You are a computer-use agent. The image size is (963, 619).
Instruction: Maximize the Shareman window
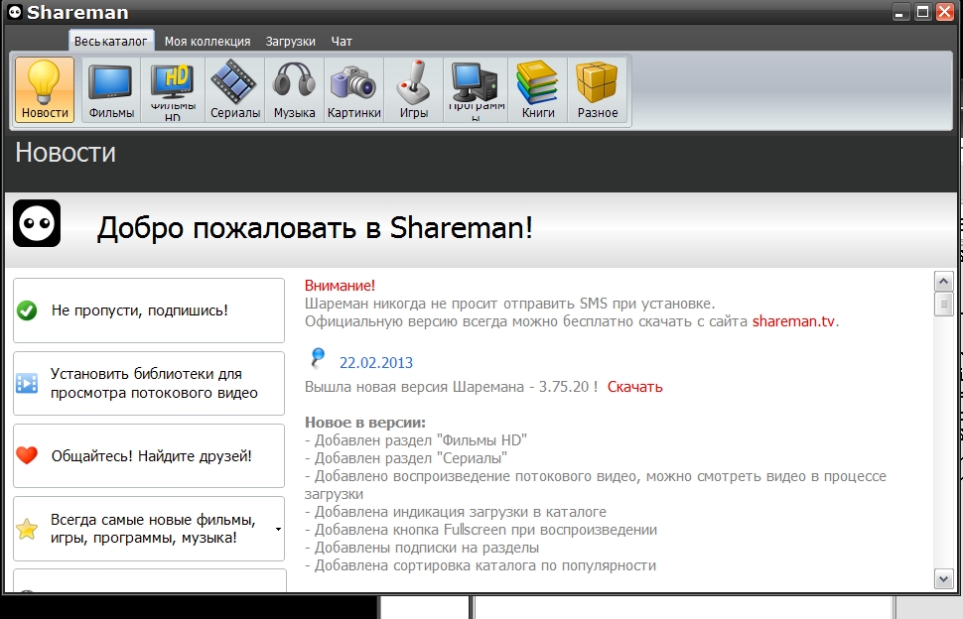pos(922,12)
